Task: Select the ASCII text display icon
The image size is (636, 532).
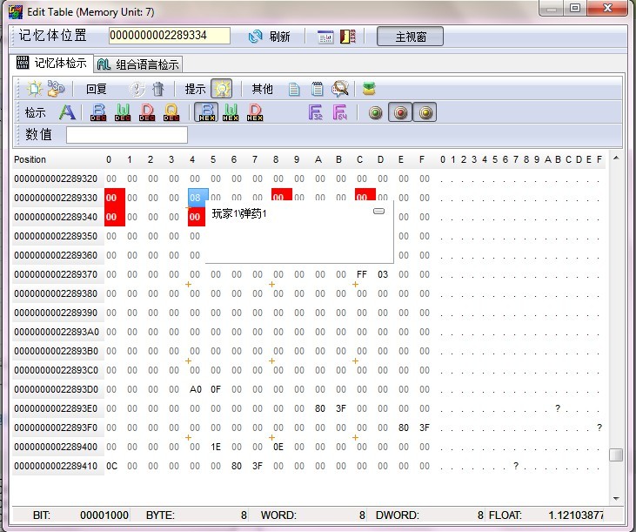Action: (67, 112)
